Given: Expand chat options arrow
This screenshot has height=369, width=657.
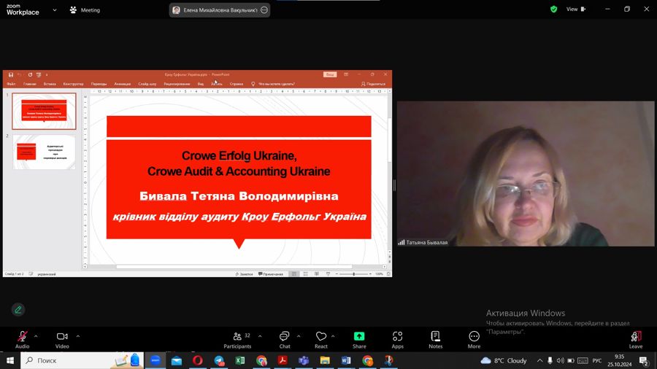Looking at the screenshot, I should [x=299, y=336].
